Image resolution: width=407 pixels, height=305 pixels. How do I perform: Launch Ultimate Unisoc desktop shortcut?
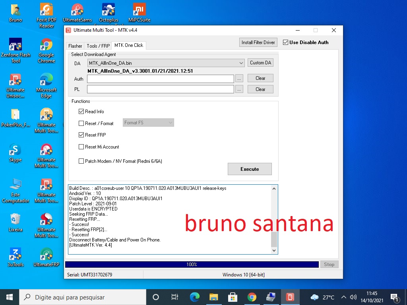click(16, 86)
